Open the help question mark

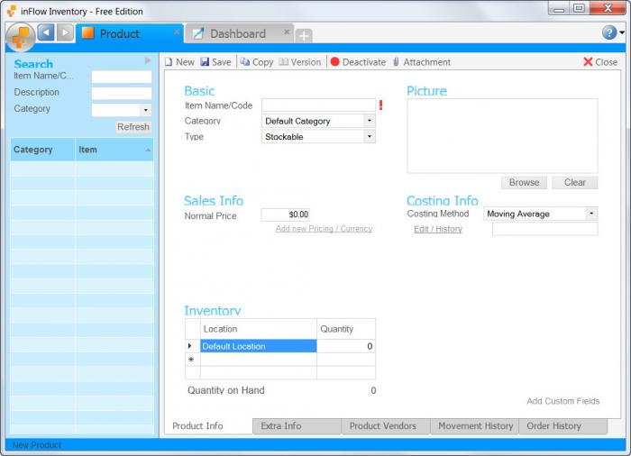click(x=609, y=32)
